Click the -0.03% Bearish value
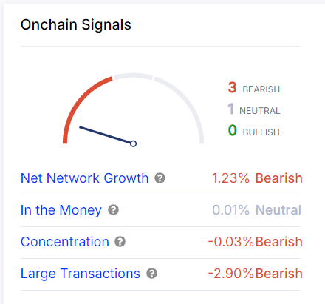This screenshot has width=325, height=304. (256, 242)
